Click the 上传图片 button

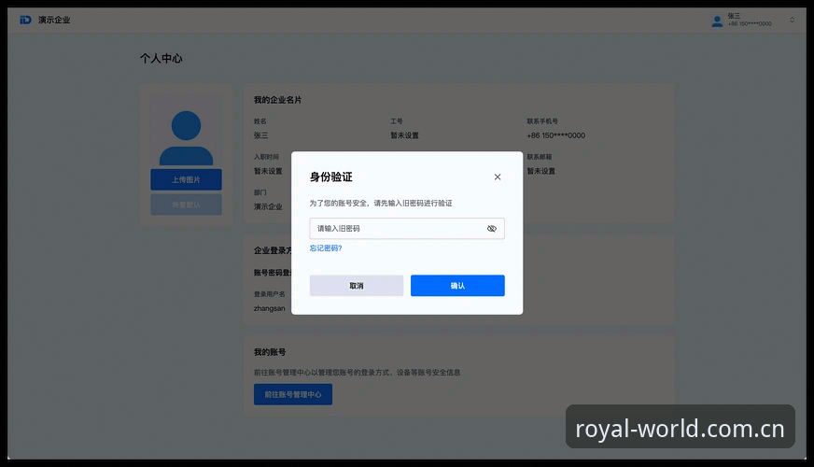coord(186,179)
